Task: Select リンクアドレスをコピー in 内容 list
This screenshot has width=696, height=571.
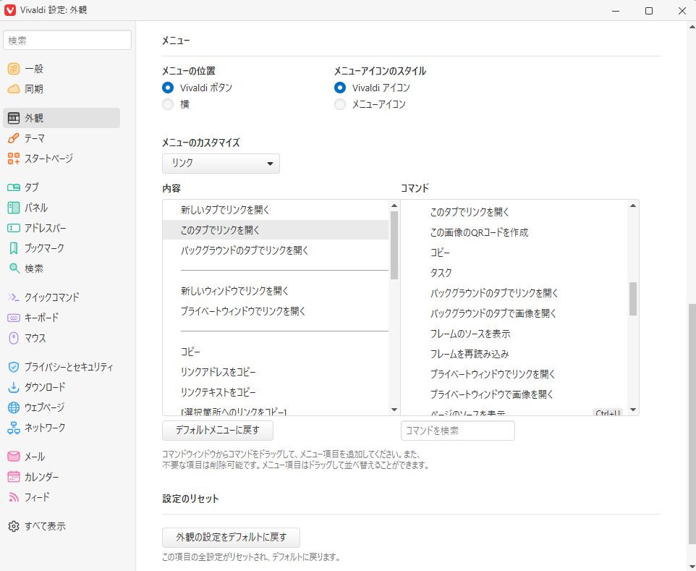Action: point(276,372)
